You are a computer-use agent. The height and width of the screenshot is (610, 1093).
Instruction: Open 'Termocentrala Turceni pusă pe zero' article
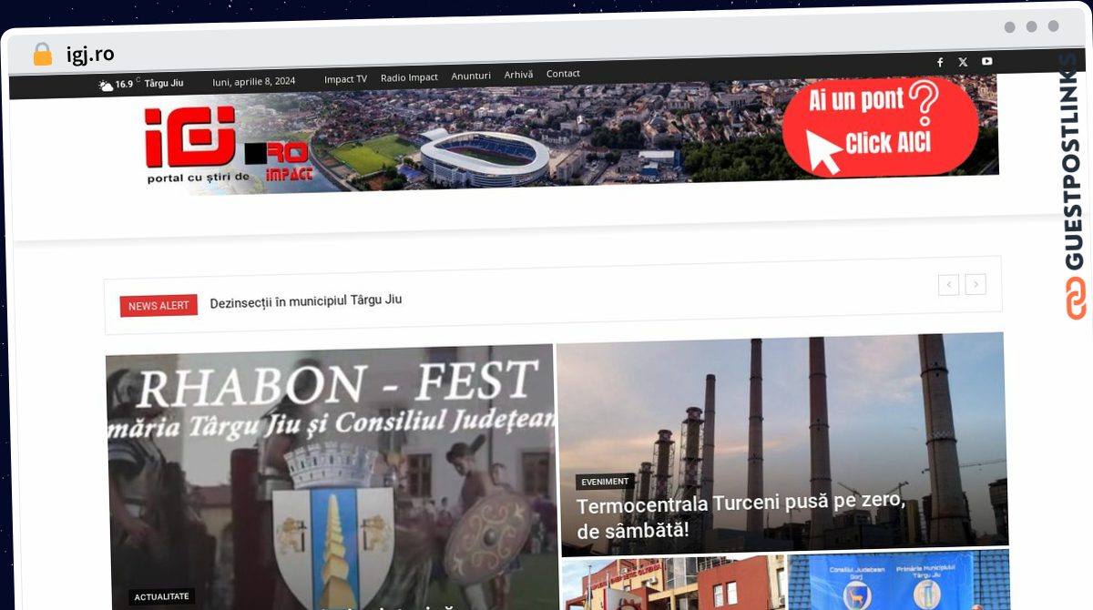tap(741, 515)
